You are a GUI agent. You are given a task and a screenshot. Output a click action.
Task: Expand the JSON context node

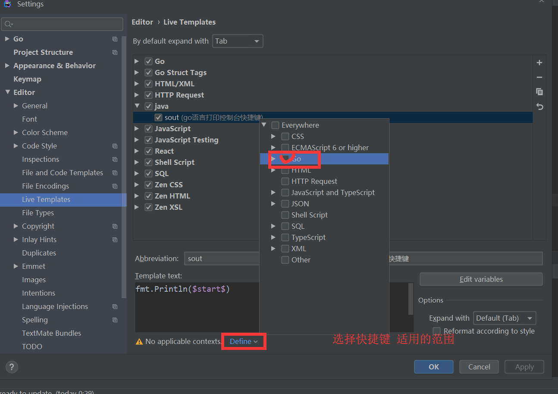point(273,204)
